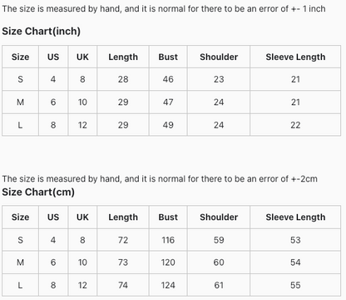
Task: Click the US header in cm table
Action: pos(53,217)
